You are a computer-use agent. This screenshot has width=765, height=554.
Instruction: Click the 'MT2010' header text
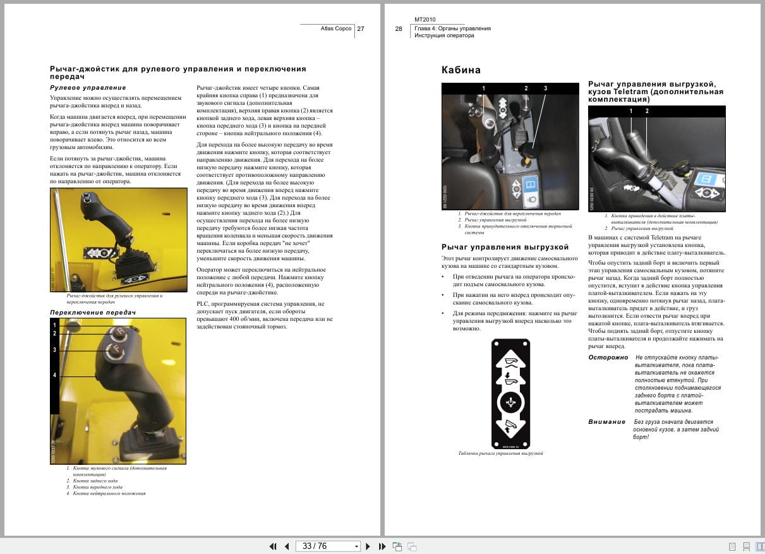pyautogui.click(x=425, y=20)
